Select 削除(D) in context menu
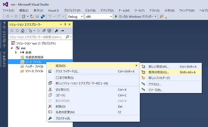Viewport: 208px width, 127px height. 93,106
